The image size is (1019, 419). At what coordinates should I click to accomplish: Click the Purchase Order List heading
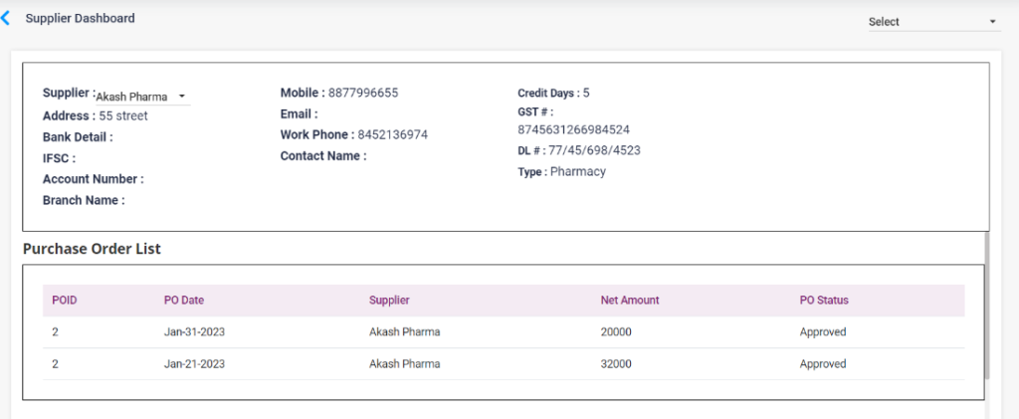[92, 248]
